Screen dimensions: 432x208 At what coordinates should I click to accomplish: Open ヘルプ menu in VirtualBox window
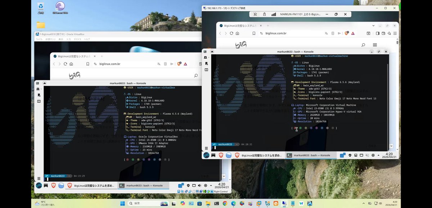87,39
